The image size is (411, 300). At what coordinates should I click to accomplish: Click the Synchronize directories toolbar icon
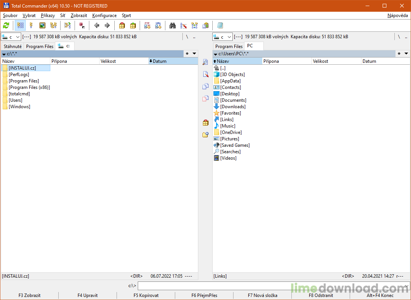(x=195, y=26)
